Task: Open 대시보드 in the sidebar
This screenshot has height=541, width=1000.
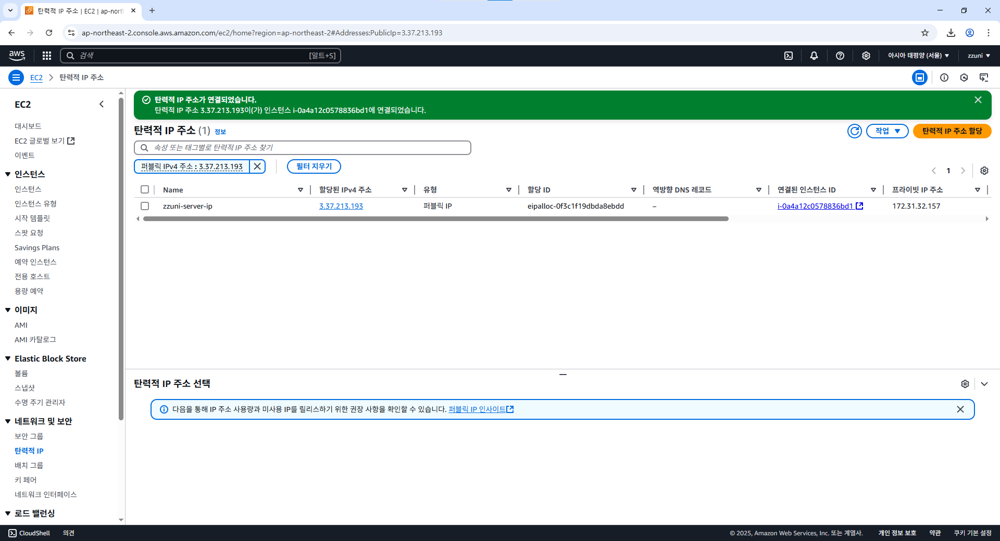Action: 28,126
